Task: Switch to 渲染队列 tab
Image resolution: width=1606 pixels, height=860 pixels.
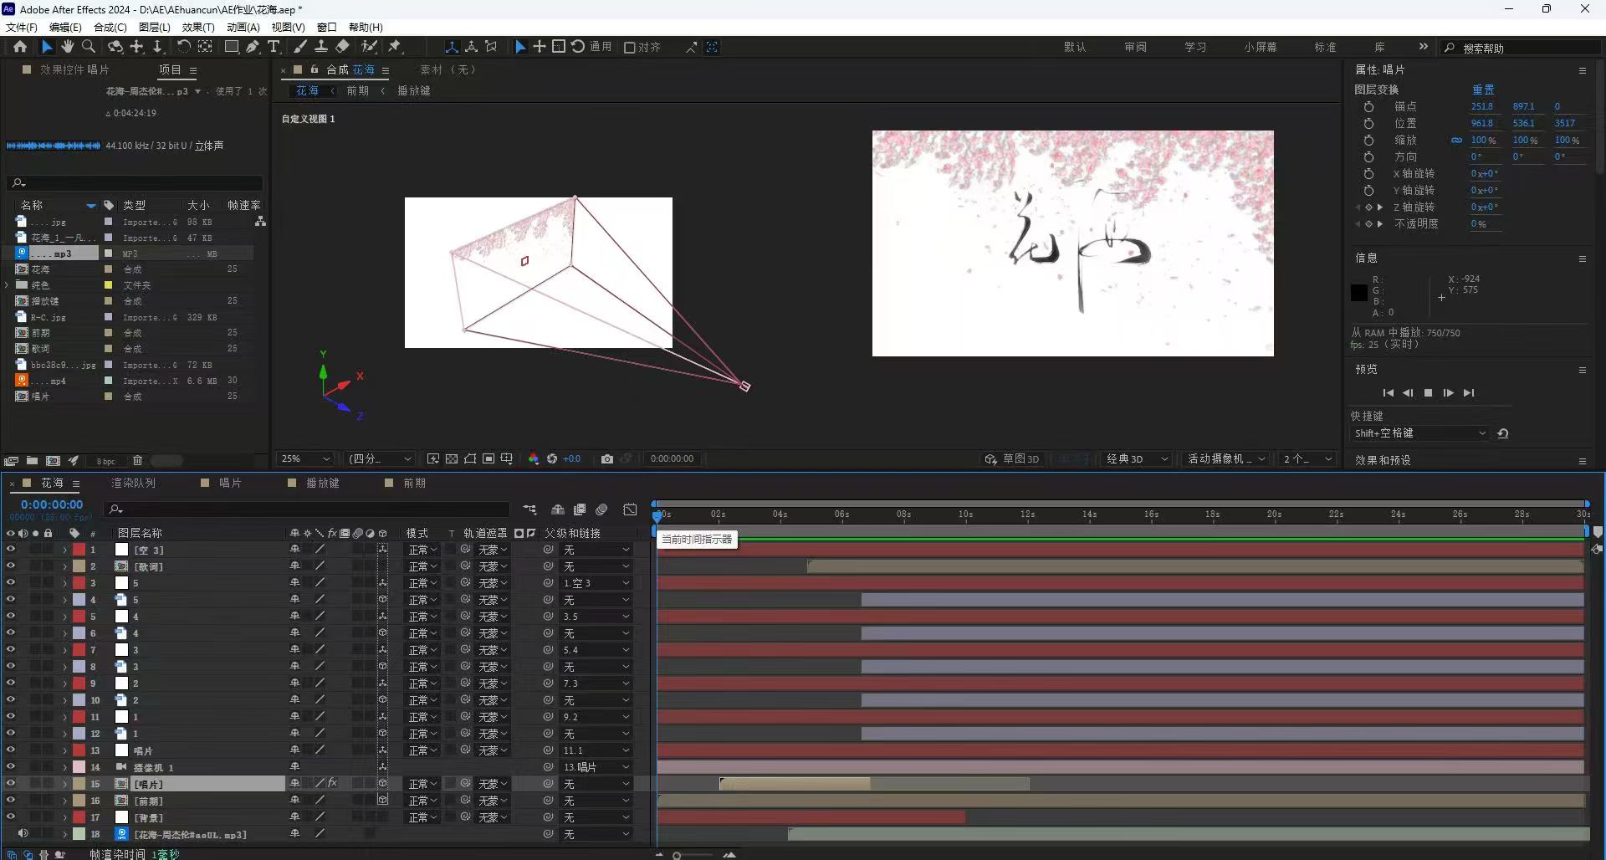Action: [134, 483]
